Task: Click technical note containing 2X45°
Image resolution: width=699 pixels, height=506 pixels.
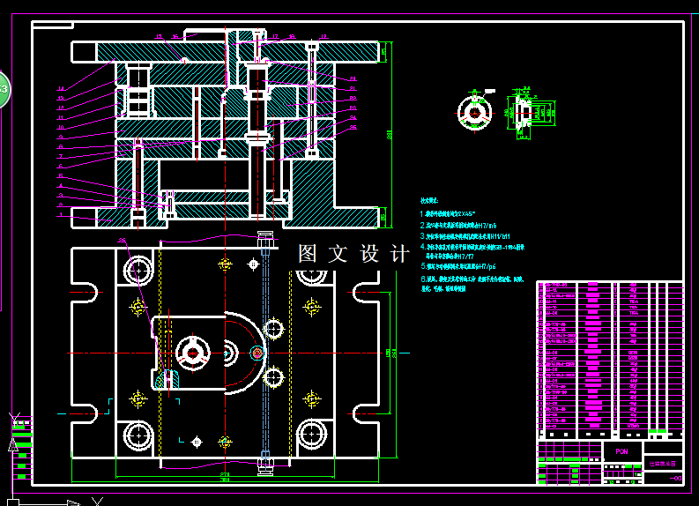Action: (x=448, y=214)
